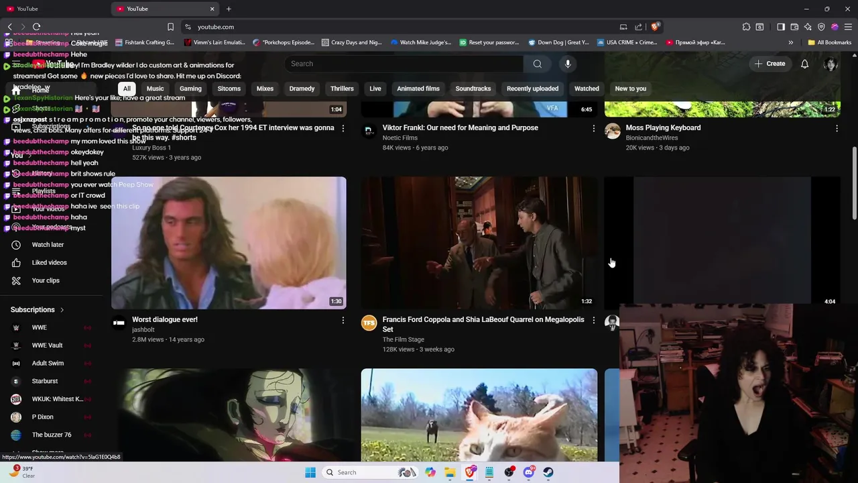858x483 pixels.
Task: Open Brave Shields lion icon in address bar
Action: pos(655,27)
